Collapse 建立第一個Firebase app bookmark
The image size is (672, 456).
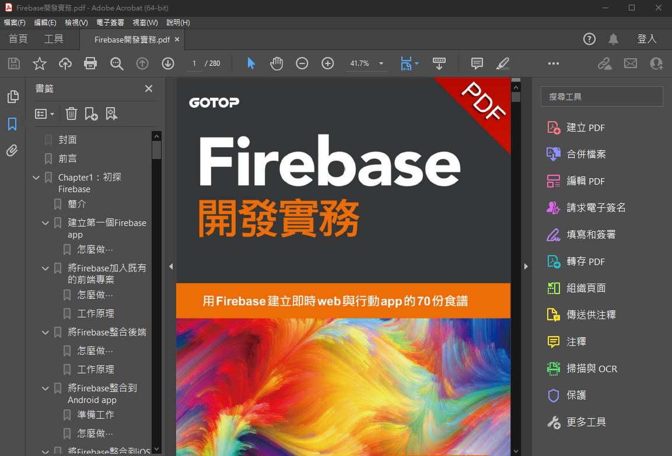(45, 223)
